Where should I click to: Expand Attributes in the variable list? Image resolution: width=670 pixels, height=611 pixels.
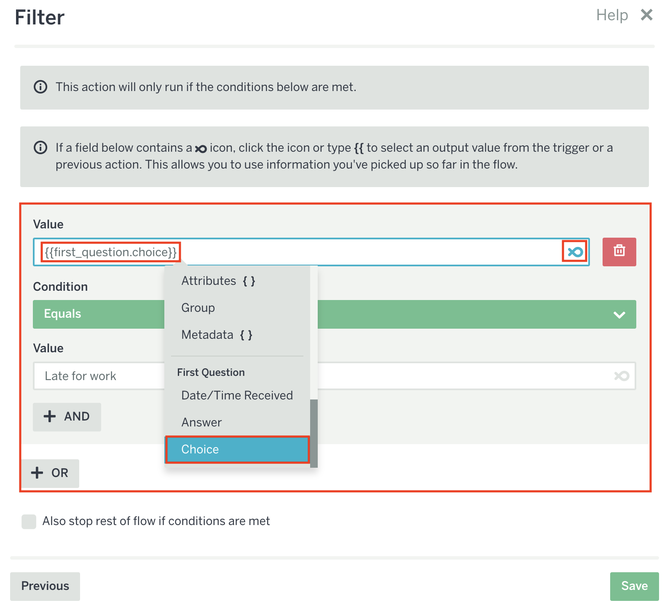(x=218, y=281)
